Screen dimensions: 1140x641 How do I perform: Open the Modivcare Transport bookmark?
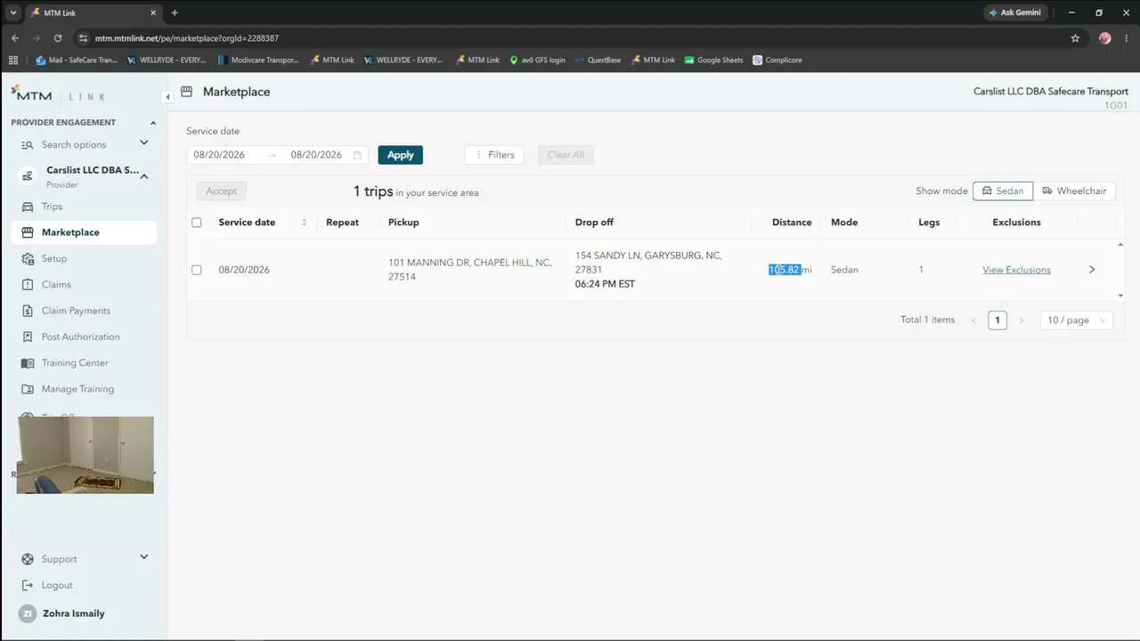pyautogui.click(x=258, y=61)
